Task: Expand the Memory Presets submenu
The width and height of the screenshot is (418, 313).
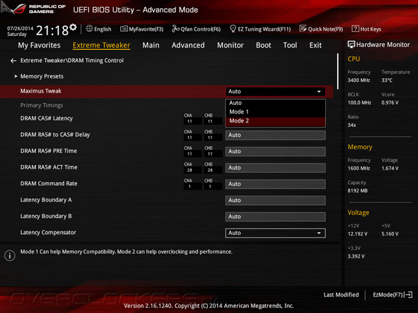Action: tap(42, 76)
